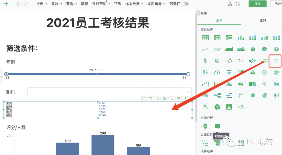Select the candlestick K-line chart component
The width and height of the screenshot is (282, 155).
pos(276,95)
